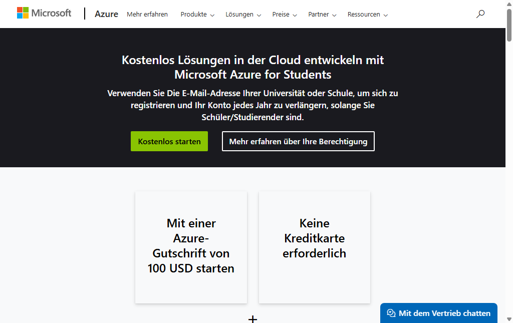This screenshot has height=323, width=513.
Task: Click heading 'Kostenlos Lösungen in der Cloud entwickeln'
Action: pyautogui.click(x=252, y=67)
